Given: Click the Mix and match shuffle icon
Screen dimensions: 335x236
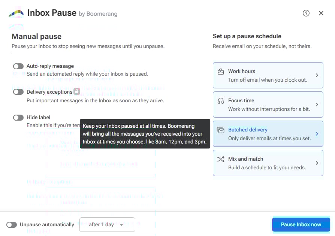Looking at the screenshot, I should (x=221, y=159).
